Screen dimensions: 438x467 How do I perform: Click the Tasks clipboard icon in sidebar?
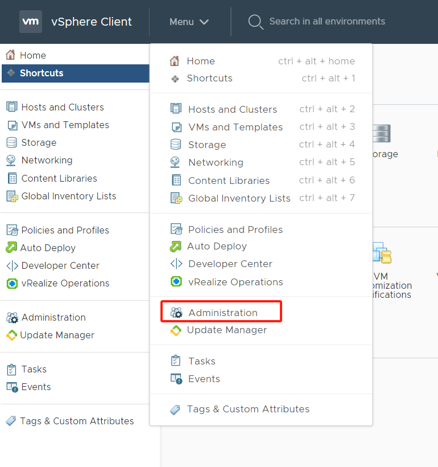pos(11,369)
